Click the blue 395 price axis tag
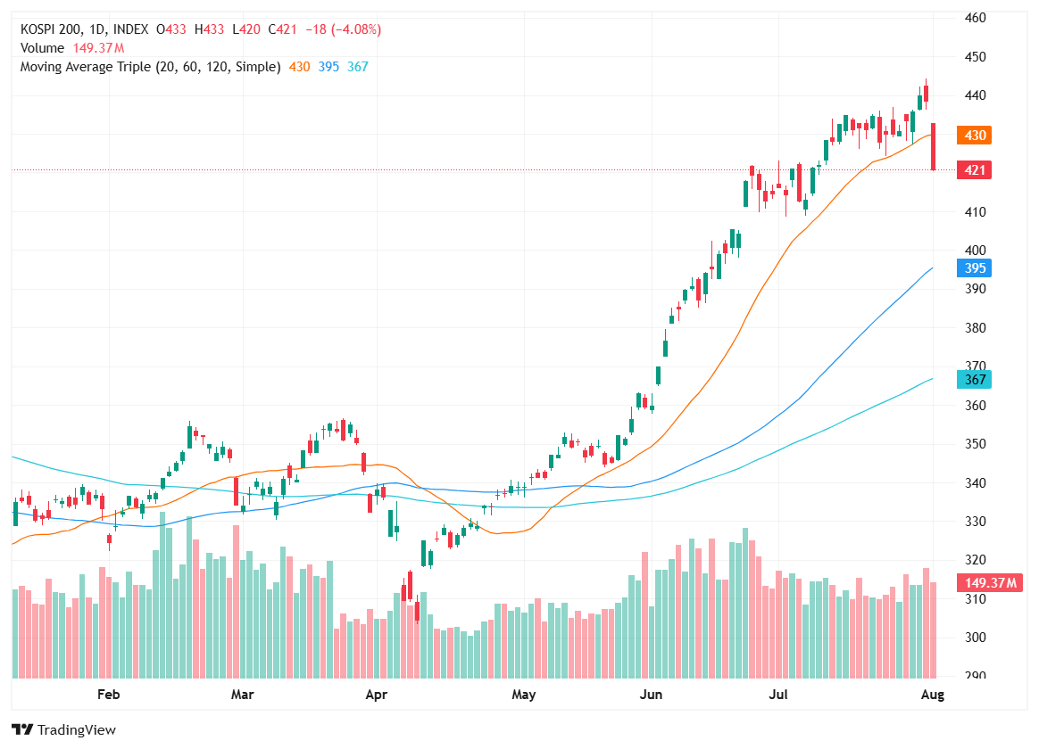This screenshot has width=1039, height=749. pos(974,268)
